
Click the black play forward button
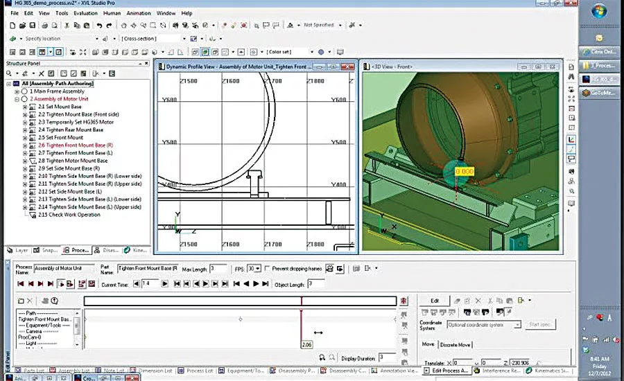[x=256, y=283]
